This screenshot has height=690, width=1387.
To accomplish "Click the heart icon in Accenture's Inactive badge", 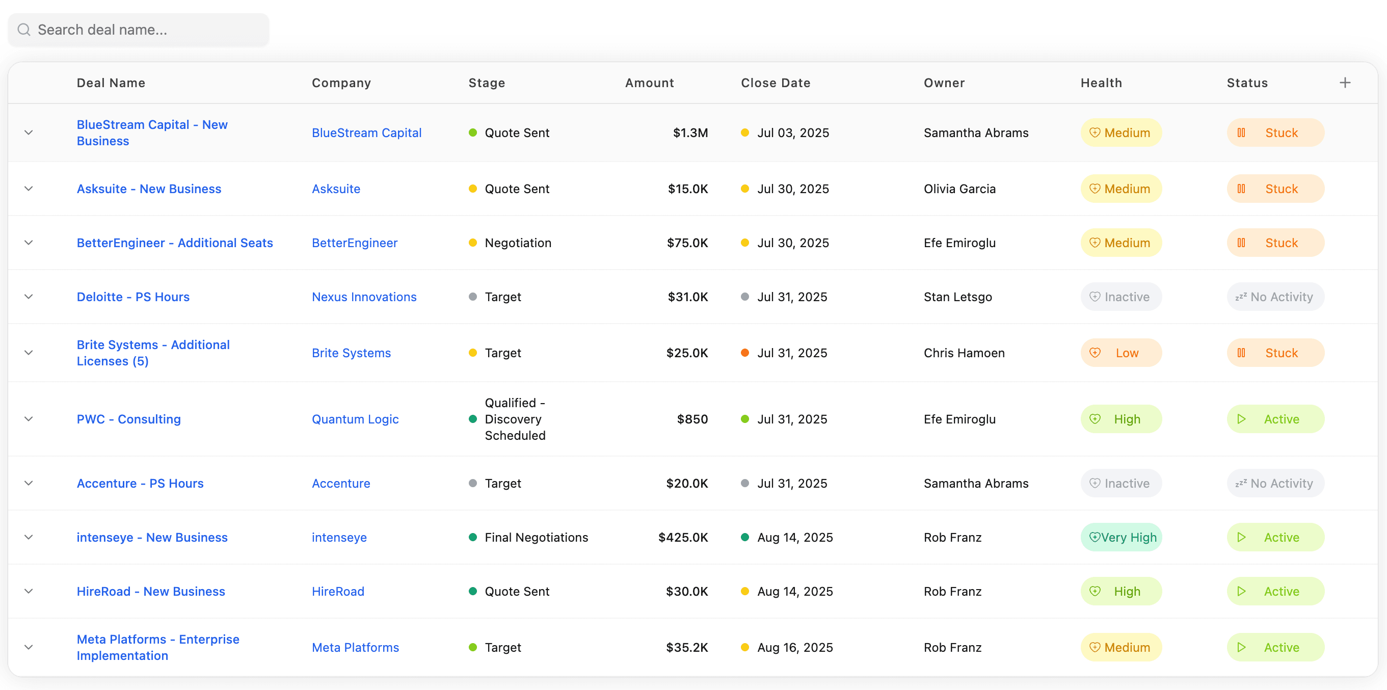I will click(x=1095, y=483).
